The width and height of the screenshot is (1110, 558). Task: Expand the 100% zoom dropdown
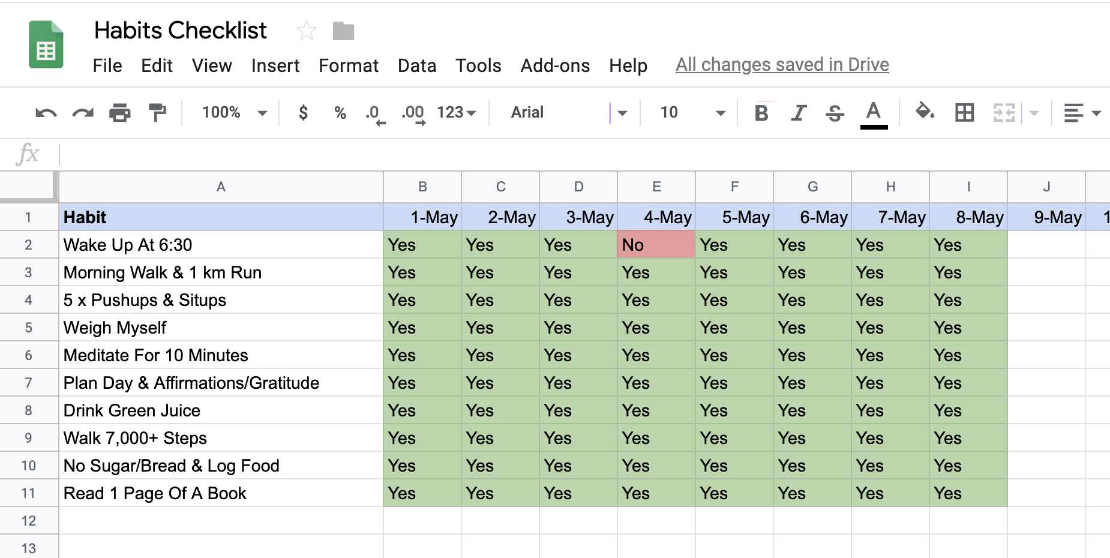pyautogui.click(x=235, y=113)
